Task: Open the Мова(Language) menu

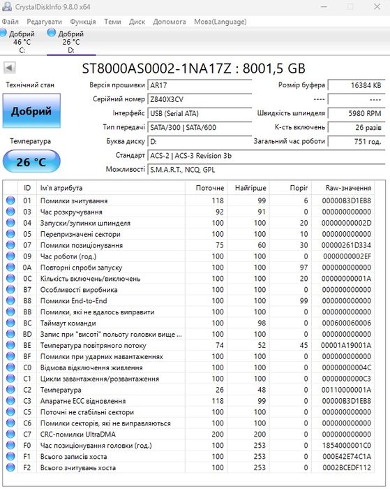Action: click(220, 22)
